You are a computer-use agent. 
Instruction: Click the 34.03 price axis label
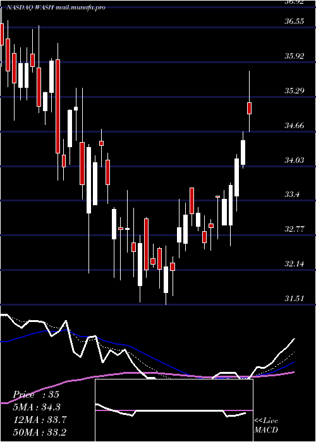pos(295,160)
